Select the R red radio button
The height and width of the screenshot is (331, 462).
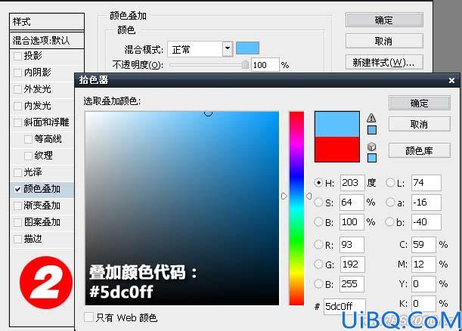(318, 244)
